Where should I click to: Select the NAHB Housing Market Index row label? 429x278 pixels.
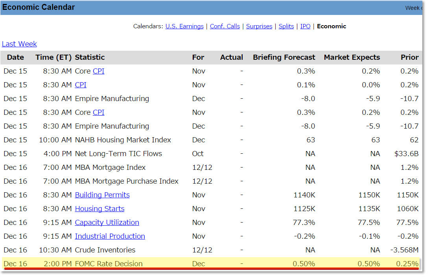123,140
